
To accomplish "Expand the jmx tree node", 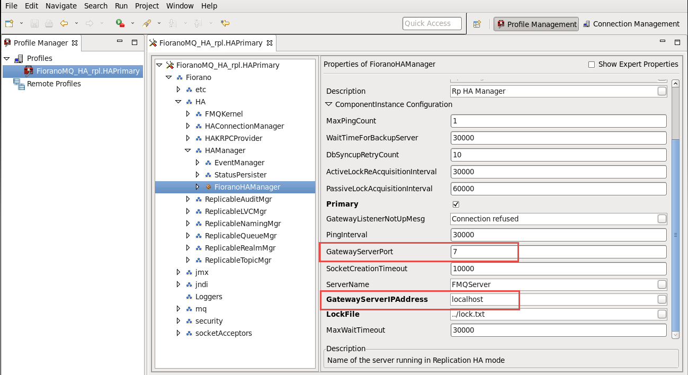I will 178,272.
